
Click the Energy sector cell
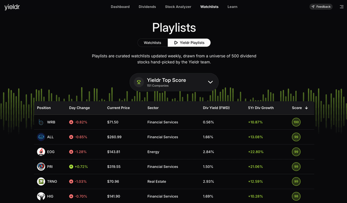(x=154, y=152)
